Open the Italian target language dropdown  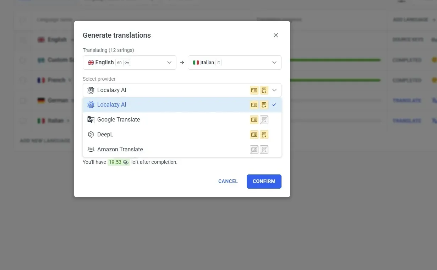[x=235, y=63]
